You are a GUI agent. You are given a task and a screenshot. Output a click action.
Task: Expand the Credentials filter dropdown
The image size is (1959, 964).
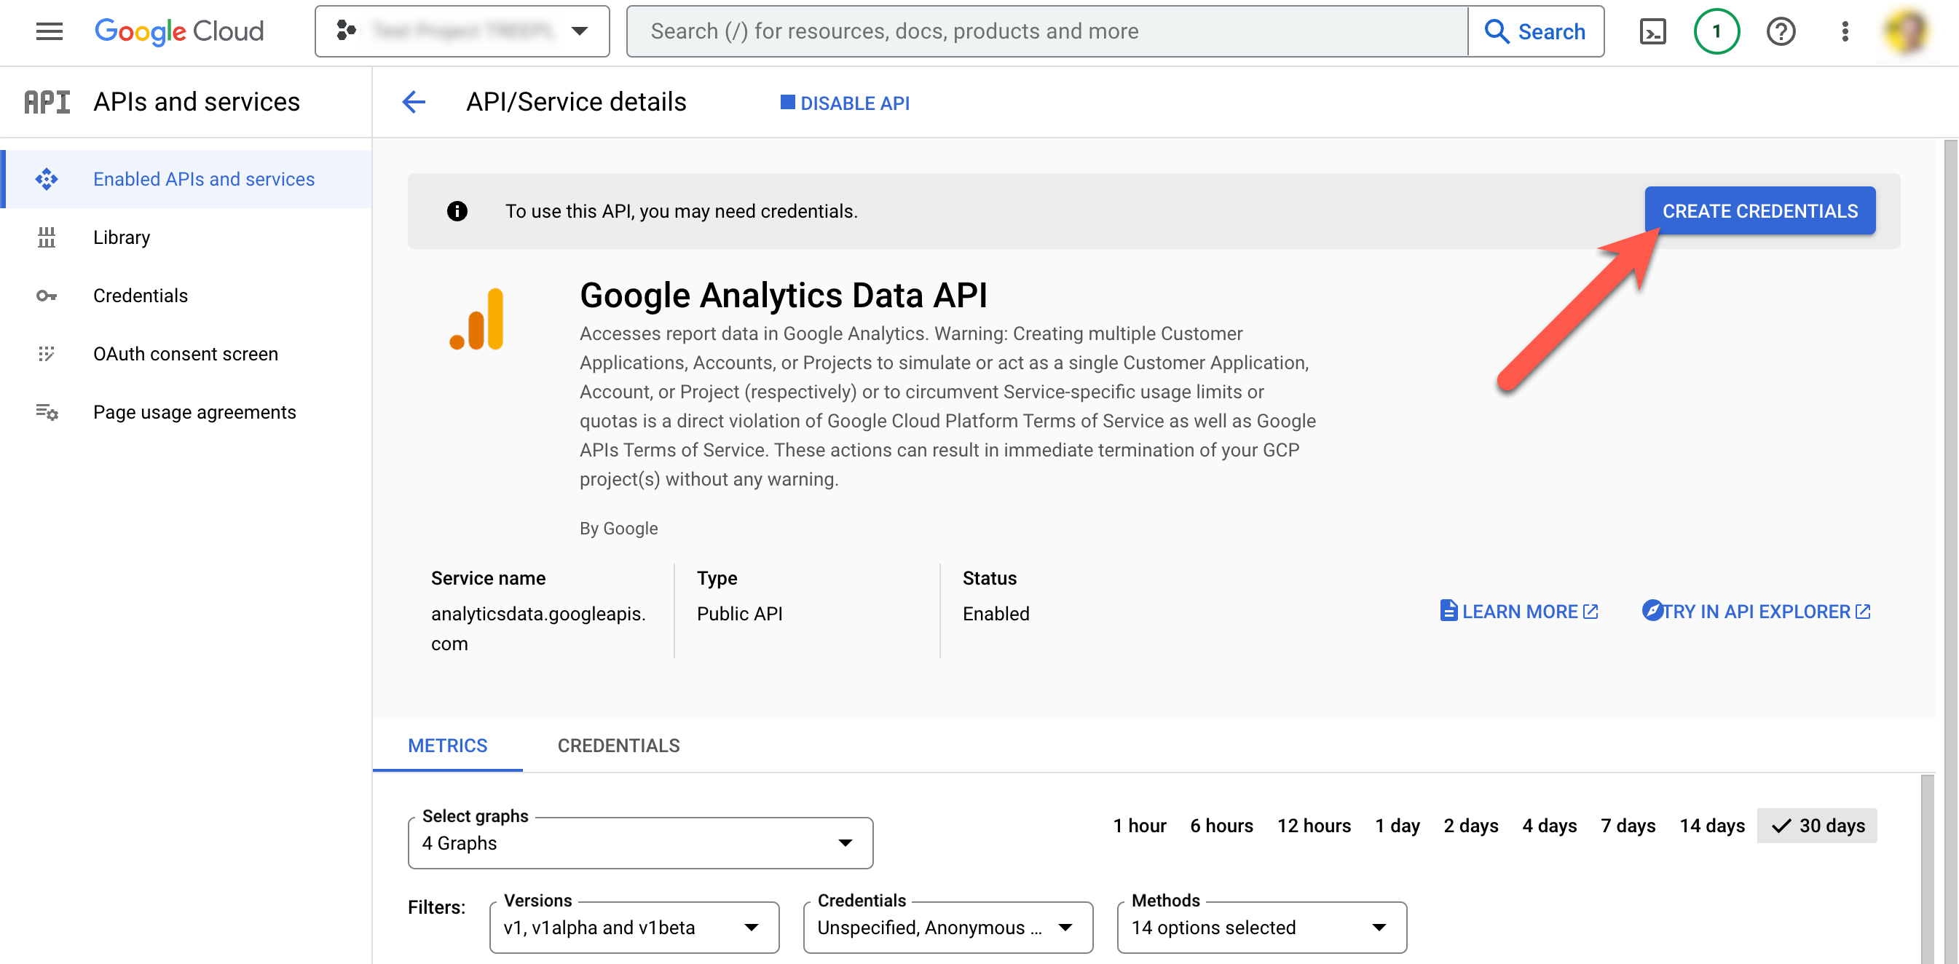pyautogui.click(x=947, y=928)
